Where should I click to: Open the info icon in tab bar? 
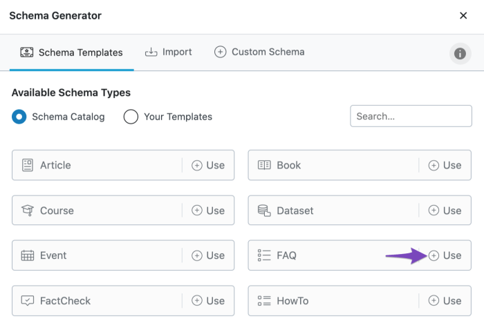click(460, 54)
